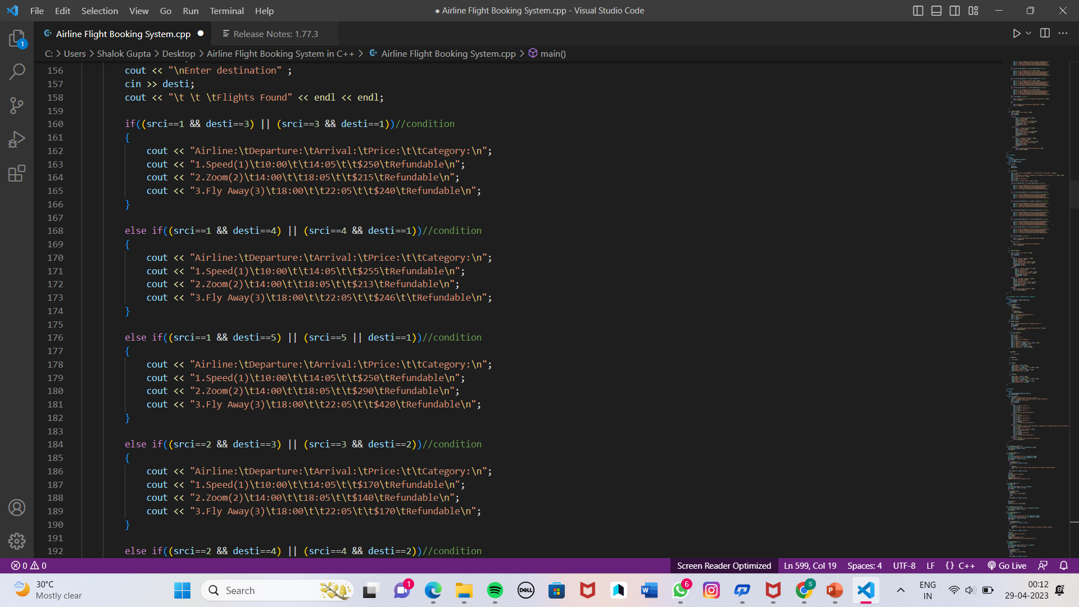Toggle the bottom Panel layout button
Image resolution: width=1079 pixels, height=607 pixels.
[936, 11]
